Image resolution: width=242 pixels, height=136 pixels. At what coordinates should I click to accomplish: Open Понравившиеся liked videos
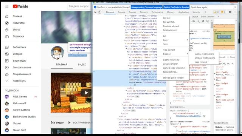(22, 74)
